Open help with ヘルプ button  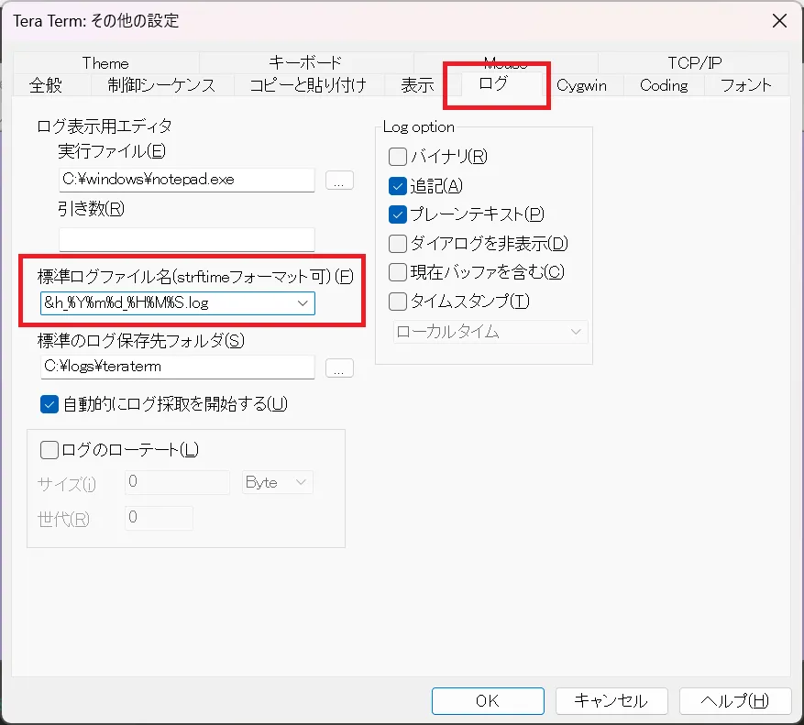point(735,701)
